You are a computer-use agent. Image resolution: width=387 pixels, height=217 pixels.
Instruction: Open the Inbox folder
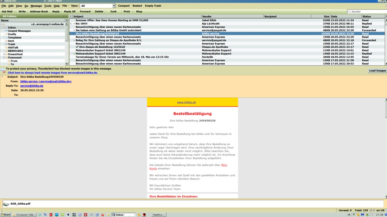click(12, 27)
